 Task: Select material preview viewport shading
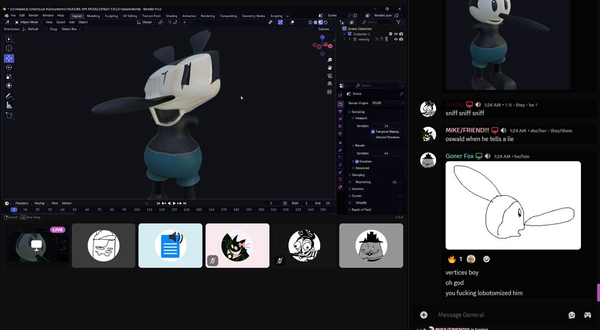(320, 22)
